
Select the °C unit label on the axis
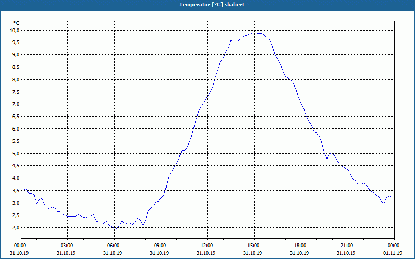17,23
